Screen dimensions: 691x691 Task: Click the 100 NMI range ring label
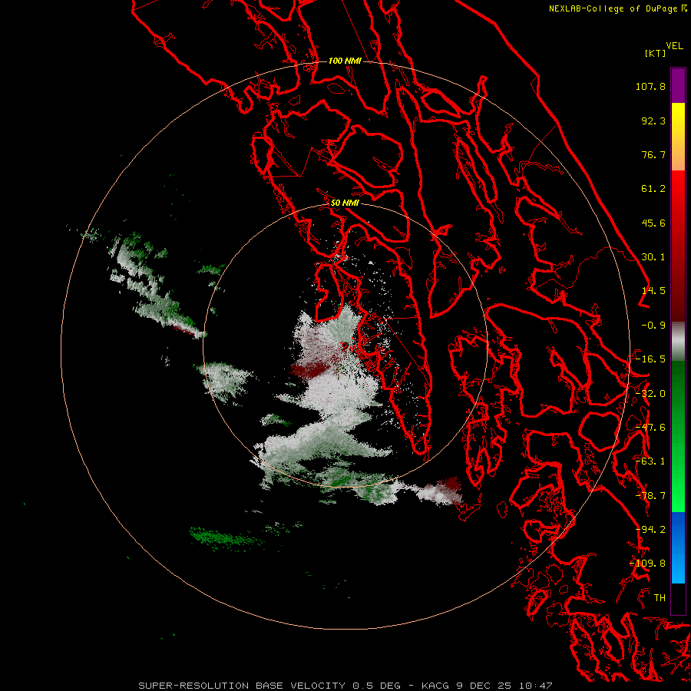pos(345,61)
